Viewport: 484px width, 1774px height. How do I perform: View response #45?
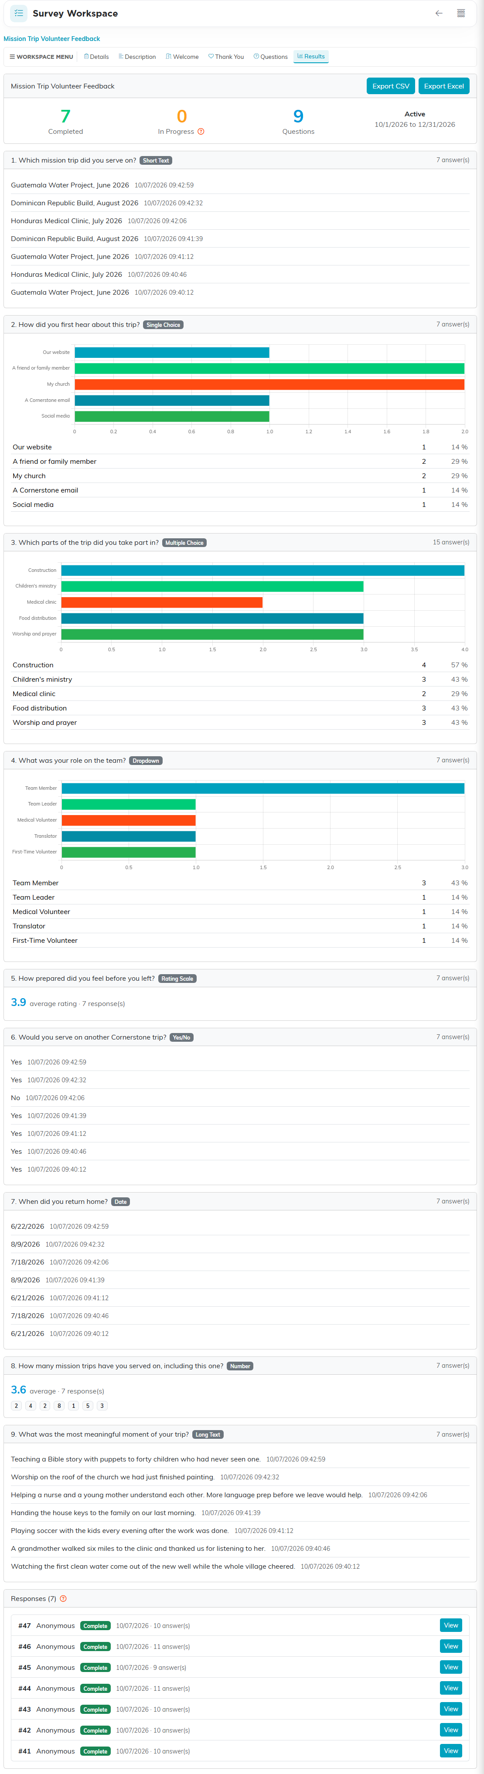[451, 1667]
